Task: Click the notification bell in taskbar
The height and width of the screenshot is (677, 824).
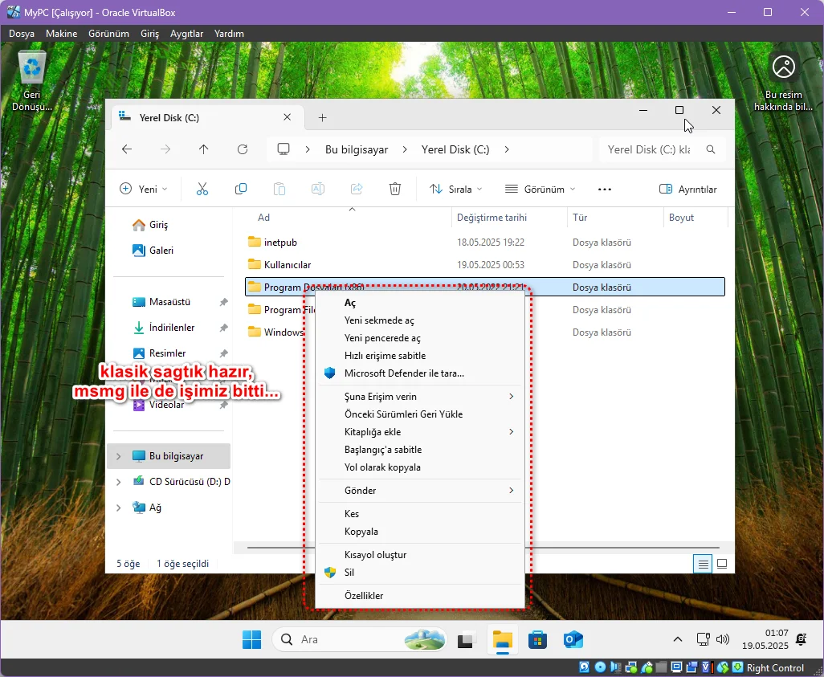Action: pos(802,639)
